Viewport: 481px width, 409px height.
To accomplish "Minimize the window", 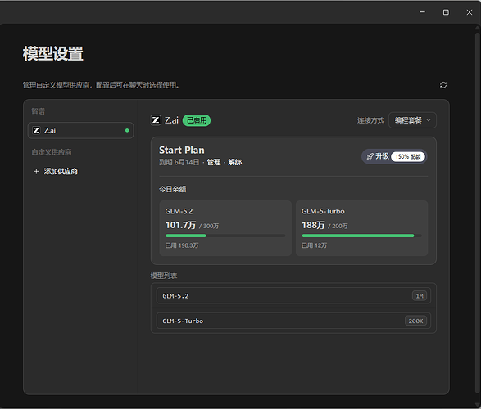I will (x=422, y=12).
